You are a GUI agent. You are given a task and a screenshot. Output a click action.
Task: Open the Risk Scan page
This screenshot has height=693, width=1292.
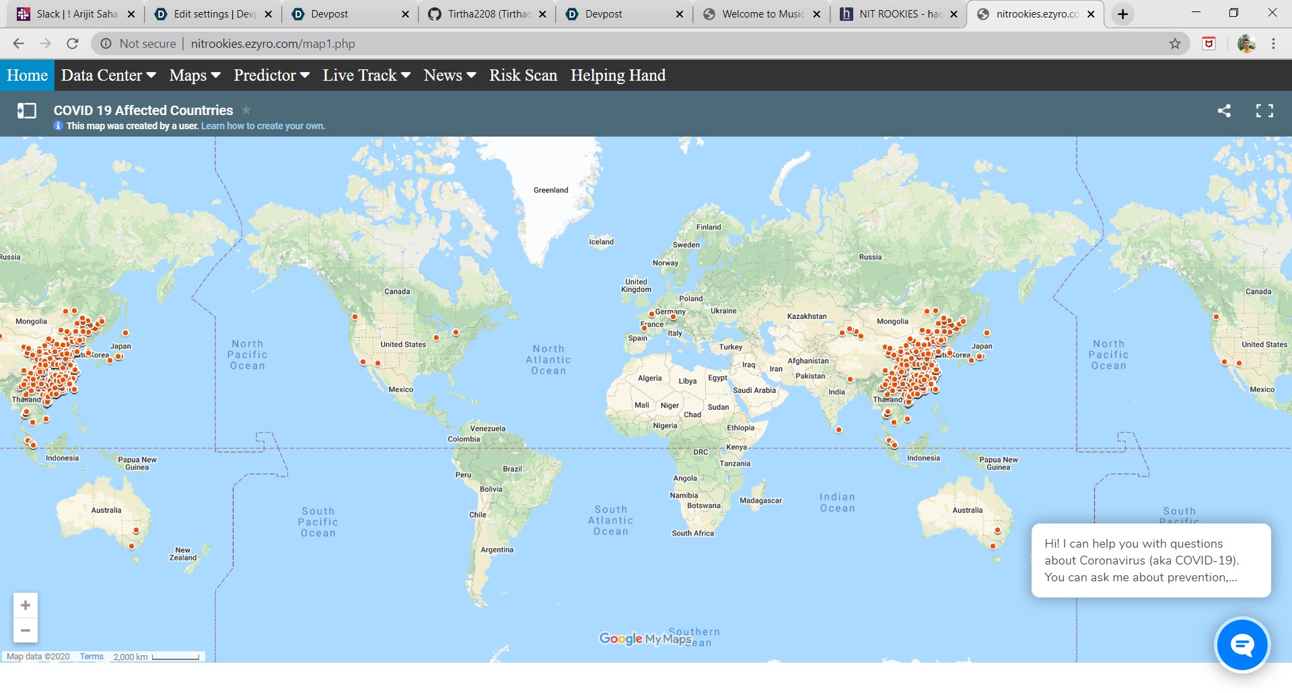pos(523,75)
